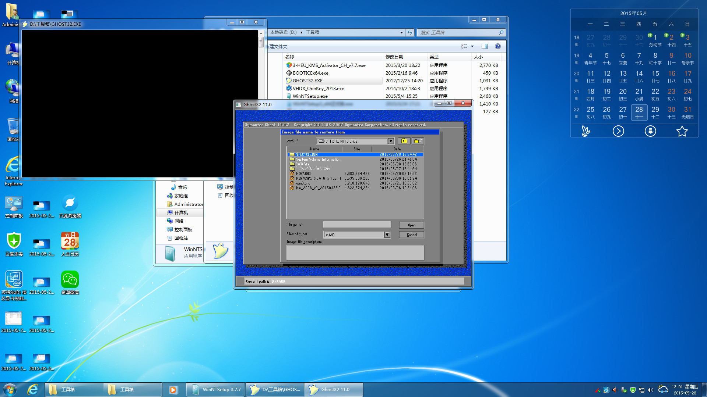Select BOOTICEx64.exe in Explorer
The height and width of the screenshot is (397, 707).
(x=310, y=73)
